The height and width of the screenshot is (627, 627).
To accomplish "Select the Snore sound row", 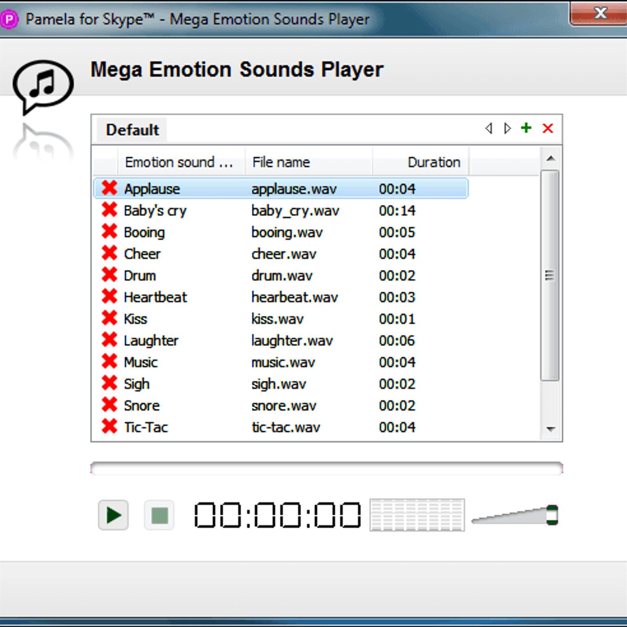I will pyautogui.click(x=281, y=405).
